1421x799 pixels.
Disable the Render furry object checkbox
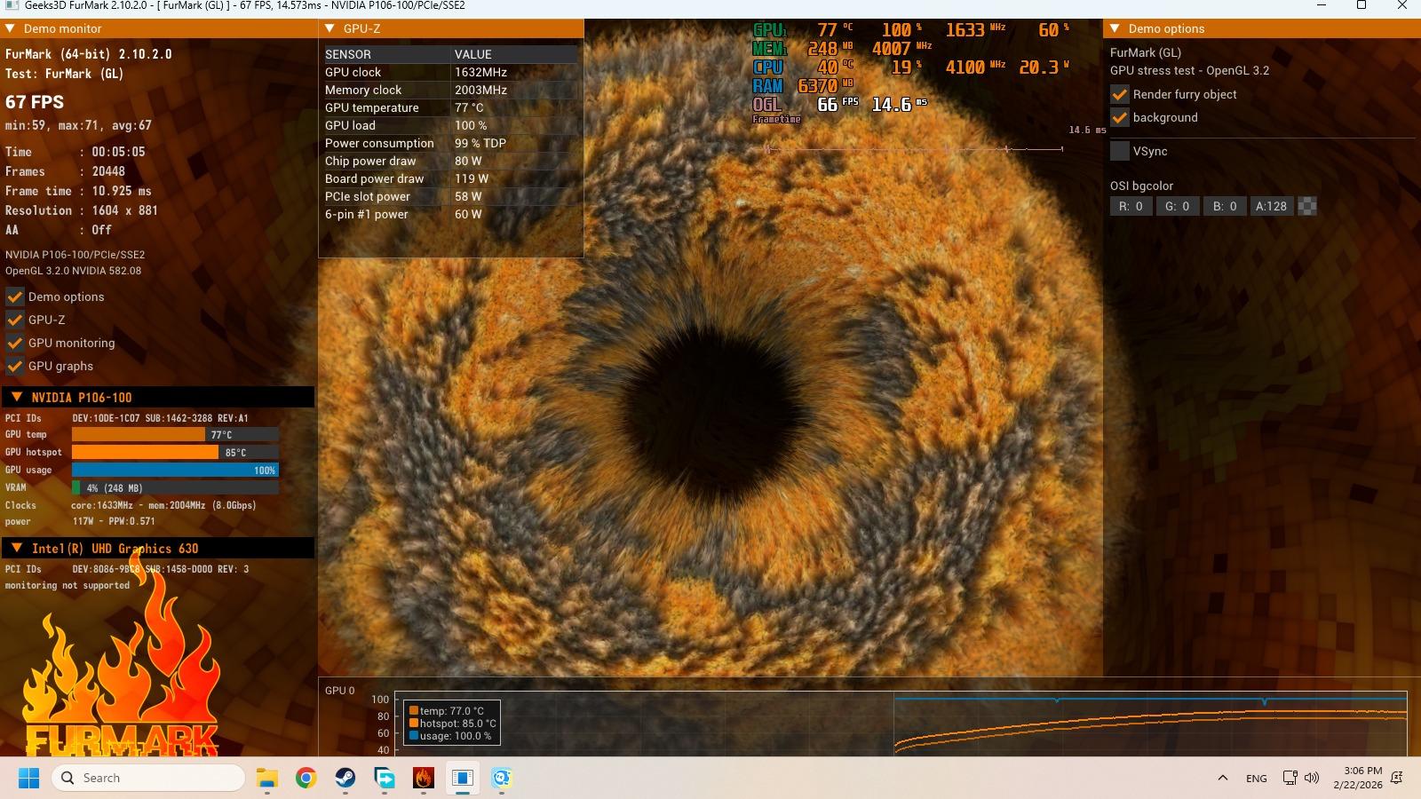1120,94
